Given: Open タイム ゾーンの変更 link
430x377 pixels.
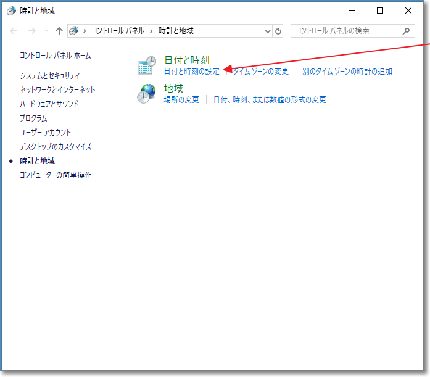Looking at the screenshot, I should [260, 72].
